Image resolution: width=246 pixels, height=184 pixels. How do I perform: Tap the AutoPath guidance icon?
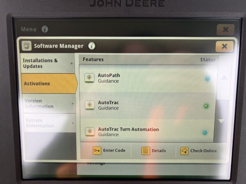[x=89, y=78]
